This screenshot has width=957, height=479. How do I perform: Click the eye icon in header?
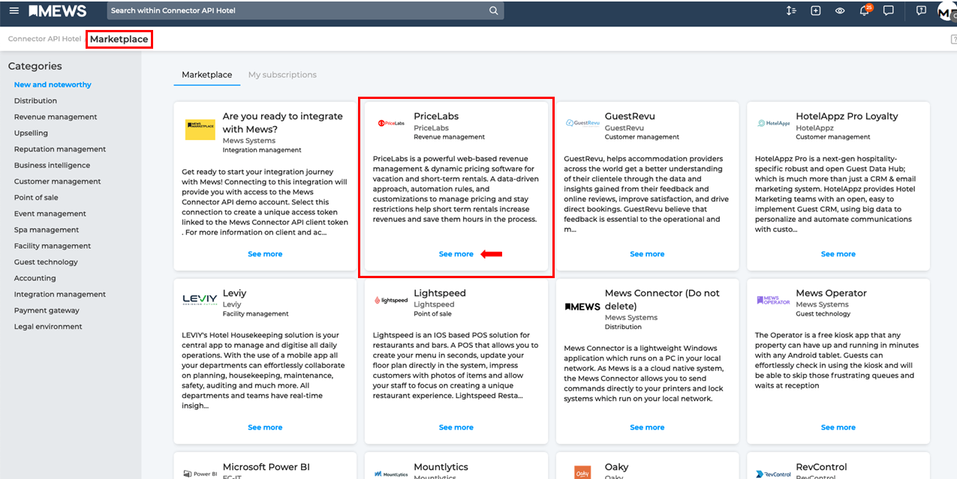[840, 10]
